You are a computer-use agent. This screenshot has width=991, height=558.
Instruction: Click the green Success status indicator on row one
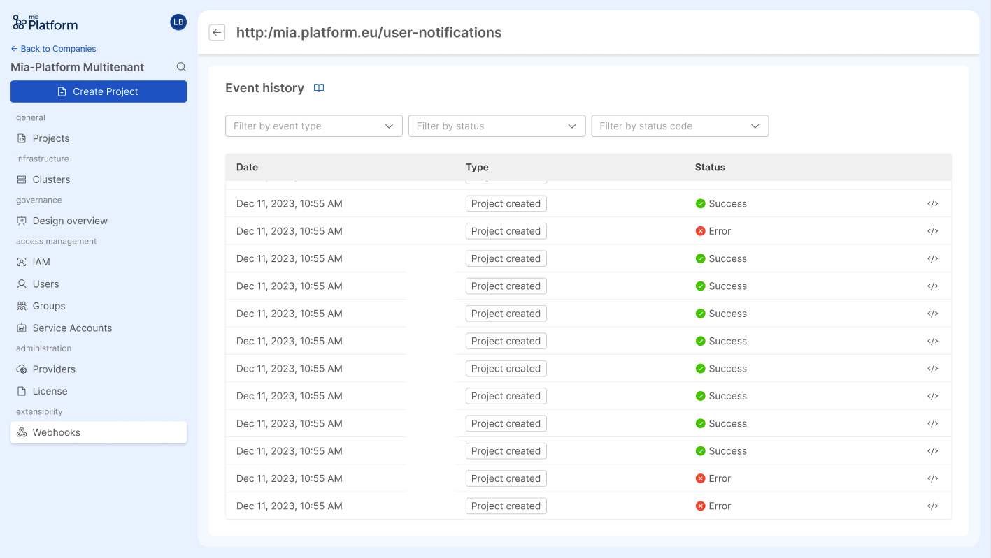click(x=701, y=203)
